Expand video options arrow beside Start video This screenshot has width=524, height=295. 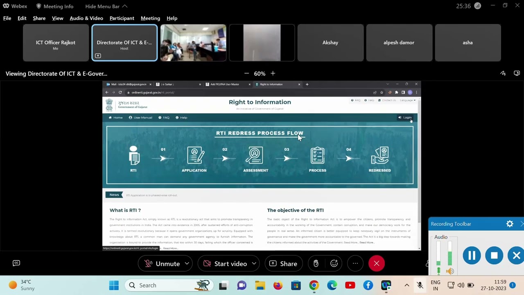click(254, 263)
